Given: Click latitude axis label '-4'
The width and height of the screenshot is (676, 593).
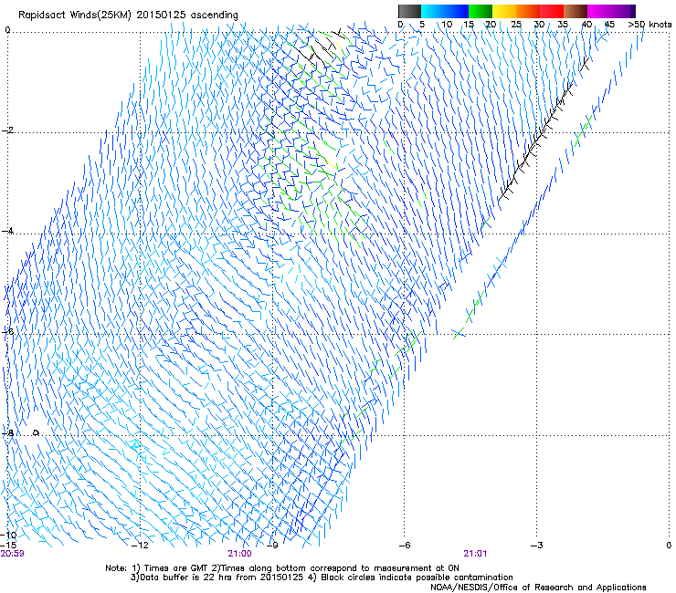Looking at the screenshot, I should pyautogui.click(x=6, y=231).
